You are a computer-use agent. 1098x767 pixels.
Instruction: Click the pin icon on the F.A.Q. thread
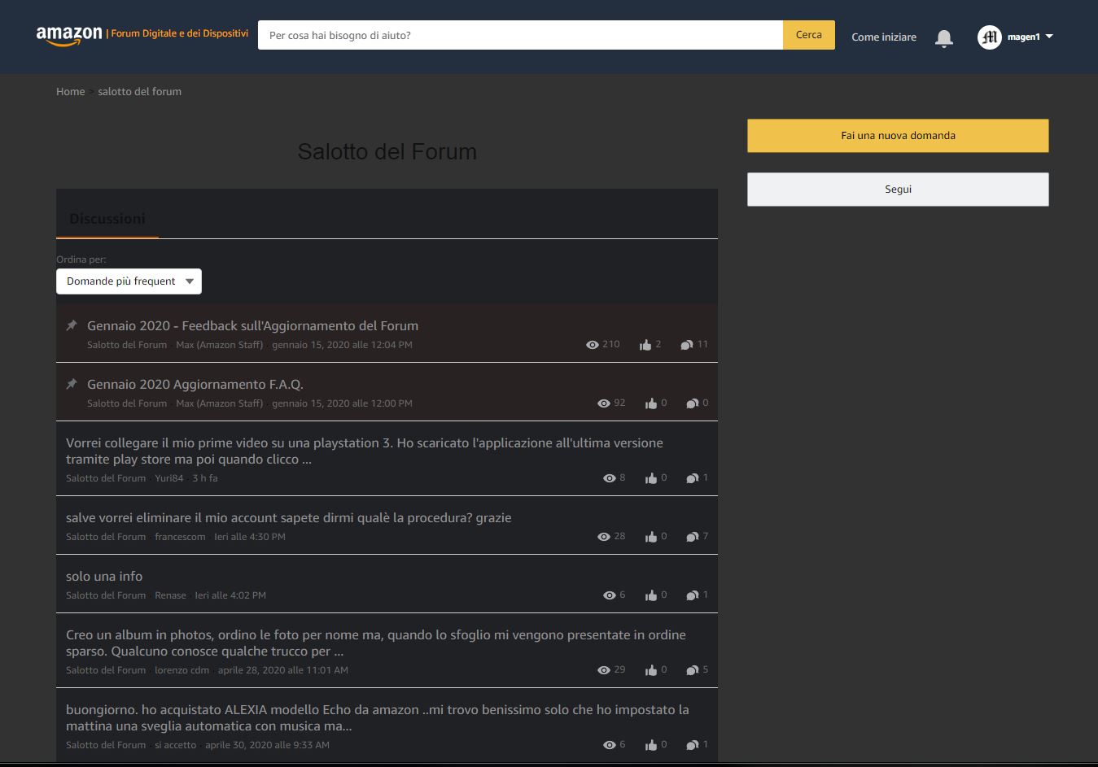(71, 383)
